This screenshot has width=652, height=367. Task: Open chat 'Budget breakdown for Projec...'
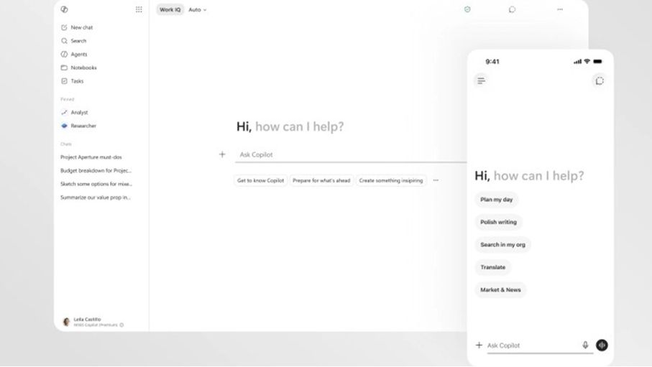click(x=96, y=170)
